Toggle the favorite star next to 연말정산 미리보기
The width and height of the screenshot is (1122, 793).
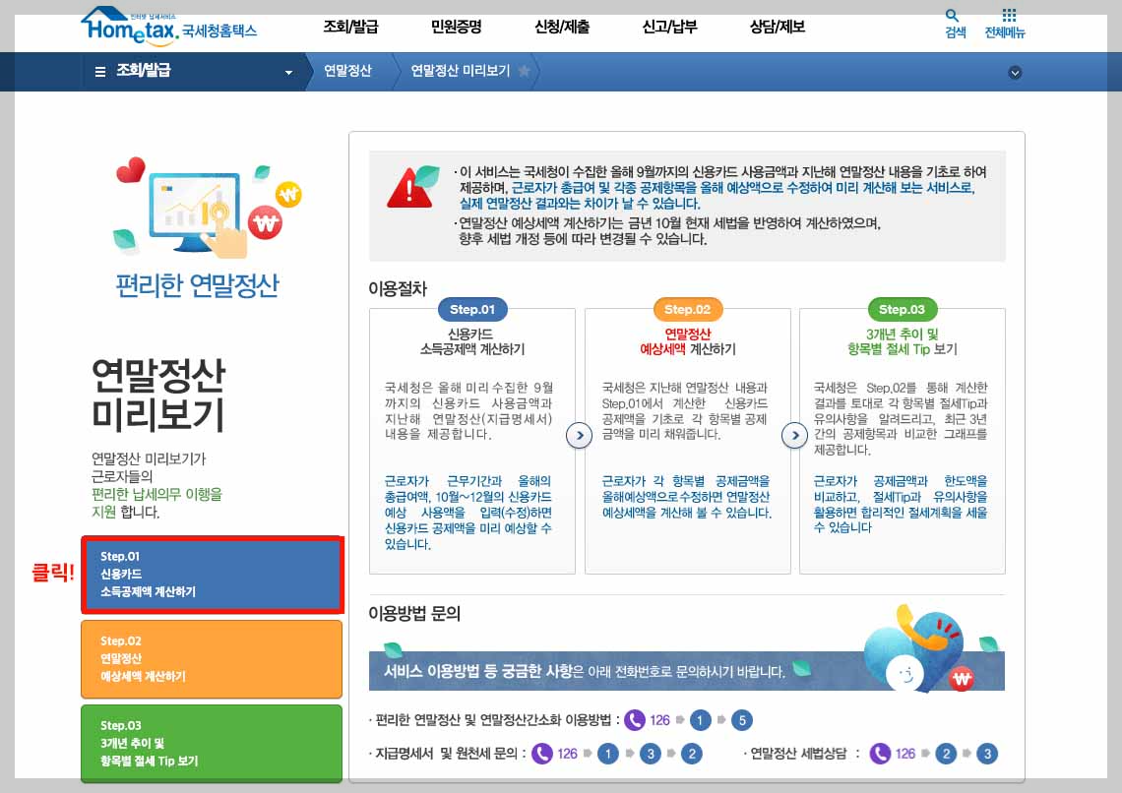524,71
